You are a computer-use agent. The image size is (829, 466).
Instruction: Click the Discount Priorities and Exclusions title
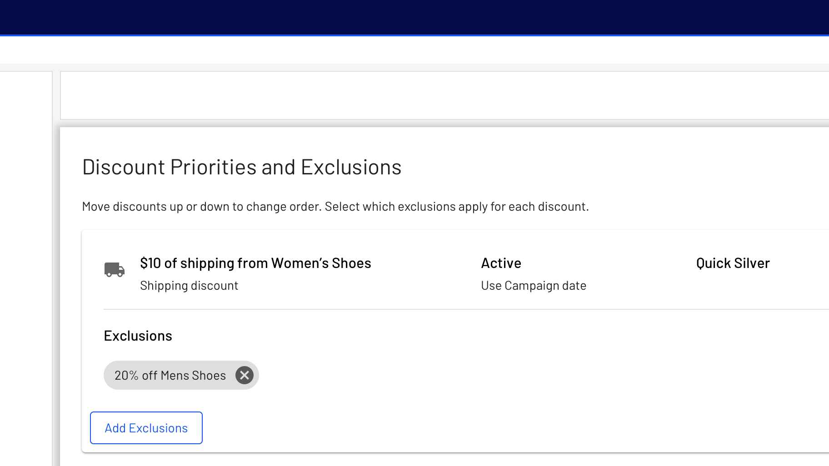click(x=242, y=167)
